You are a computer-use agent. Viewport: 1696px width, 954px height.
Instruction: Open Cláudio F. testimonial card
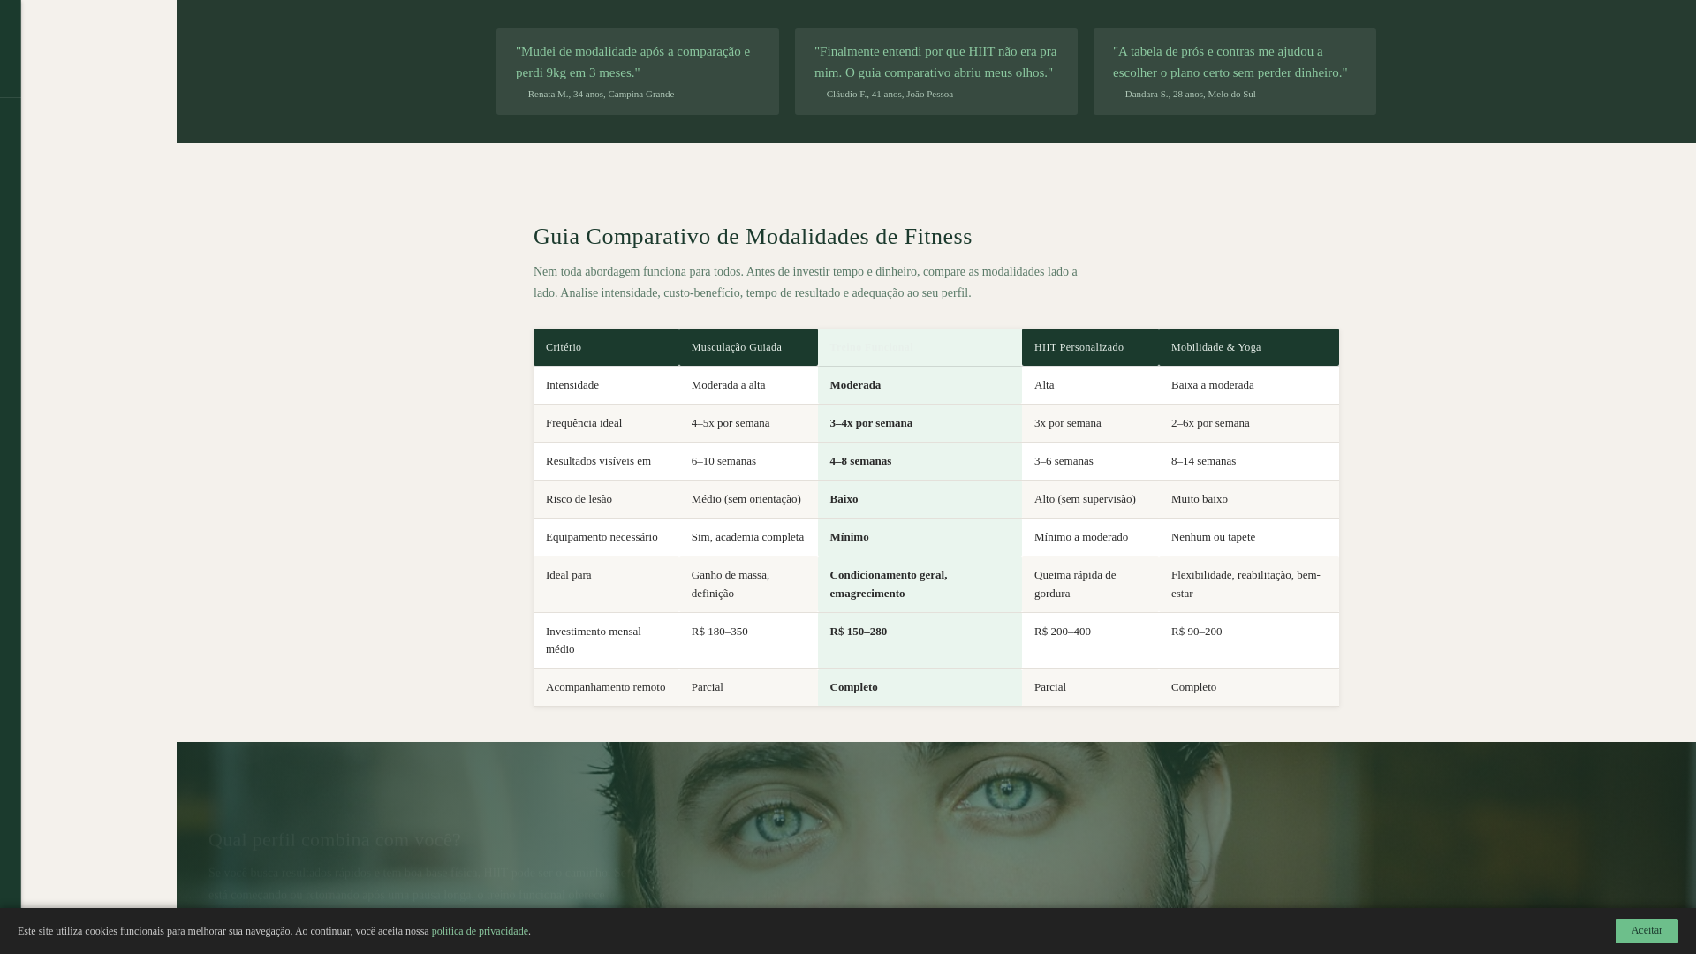935,72
